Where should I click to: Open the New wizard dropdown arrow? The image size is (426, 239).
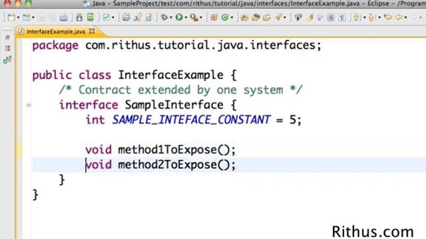[18, 18]
